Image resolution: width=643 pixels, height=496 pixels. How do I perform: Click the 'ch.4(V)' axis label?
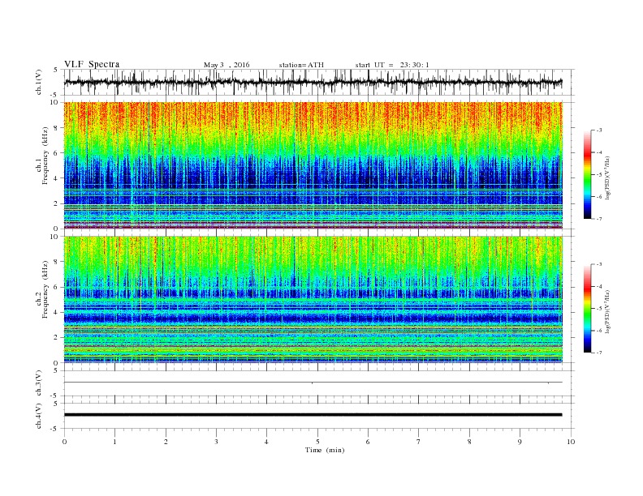(39, 416)
